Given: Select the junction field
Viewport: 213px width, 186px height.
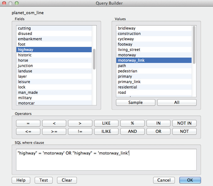Looking at the screenshot, I should 54,66.
